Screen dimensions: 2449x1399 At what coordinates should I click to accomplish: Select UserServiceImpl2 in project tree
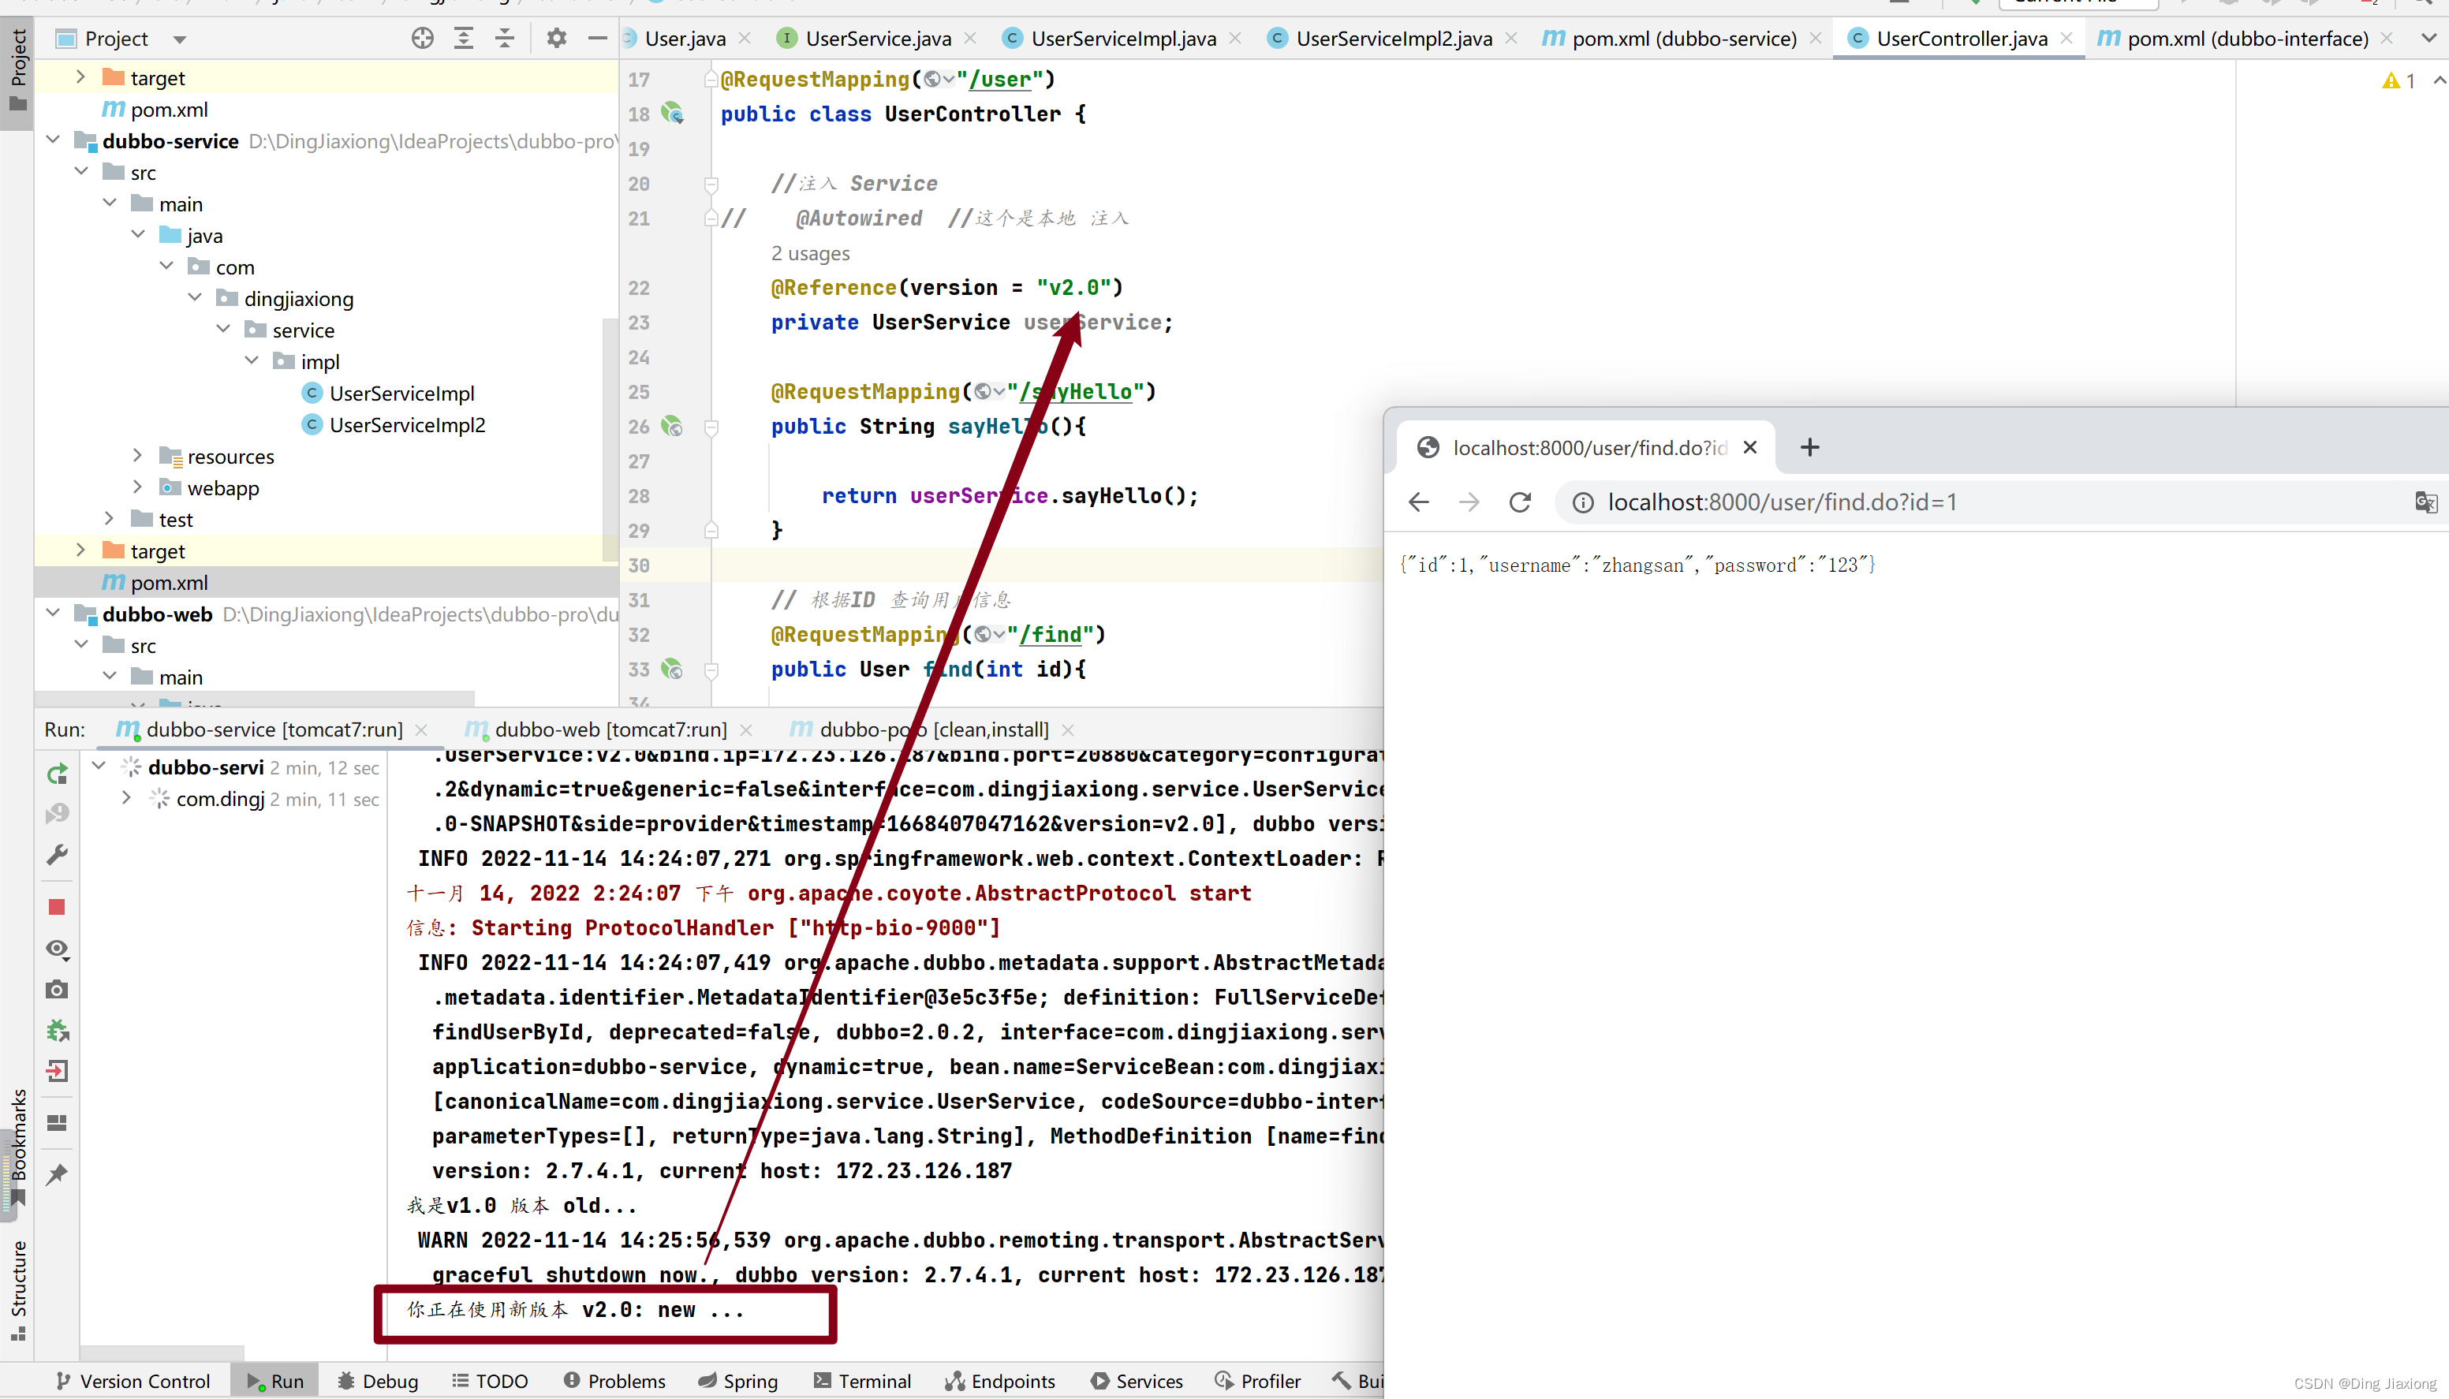406,425
